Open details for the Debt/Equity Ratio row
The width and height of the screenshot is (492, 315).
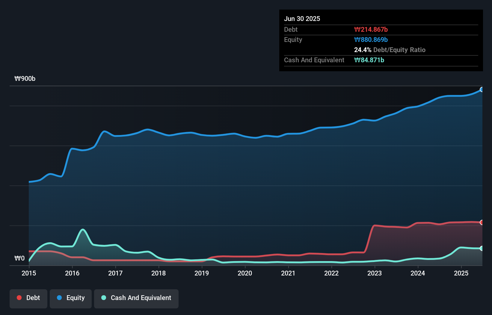click(x=390, y=50)
